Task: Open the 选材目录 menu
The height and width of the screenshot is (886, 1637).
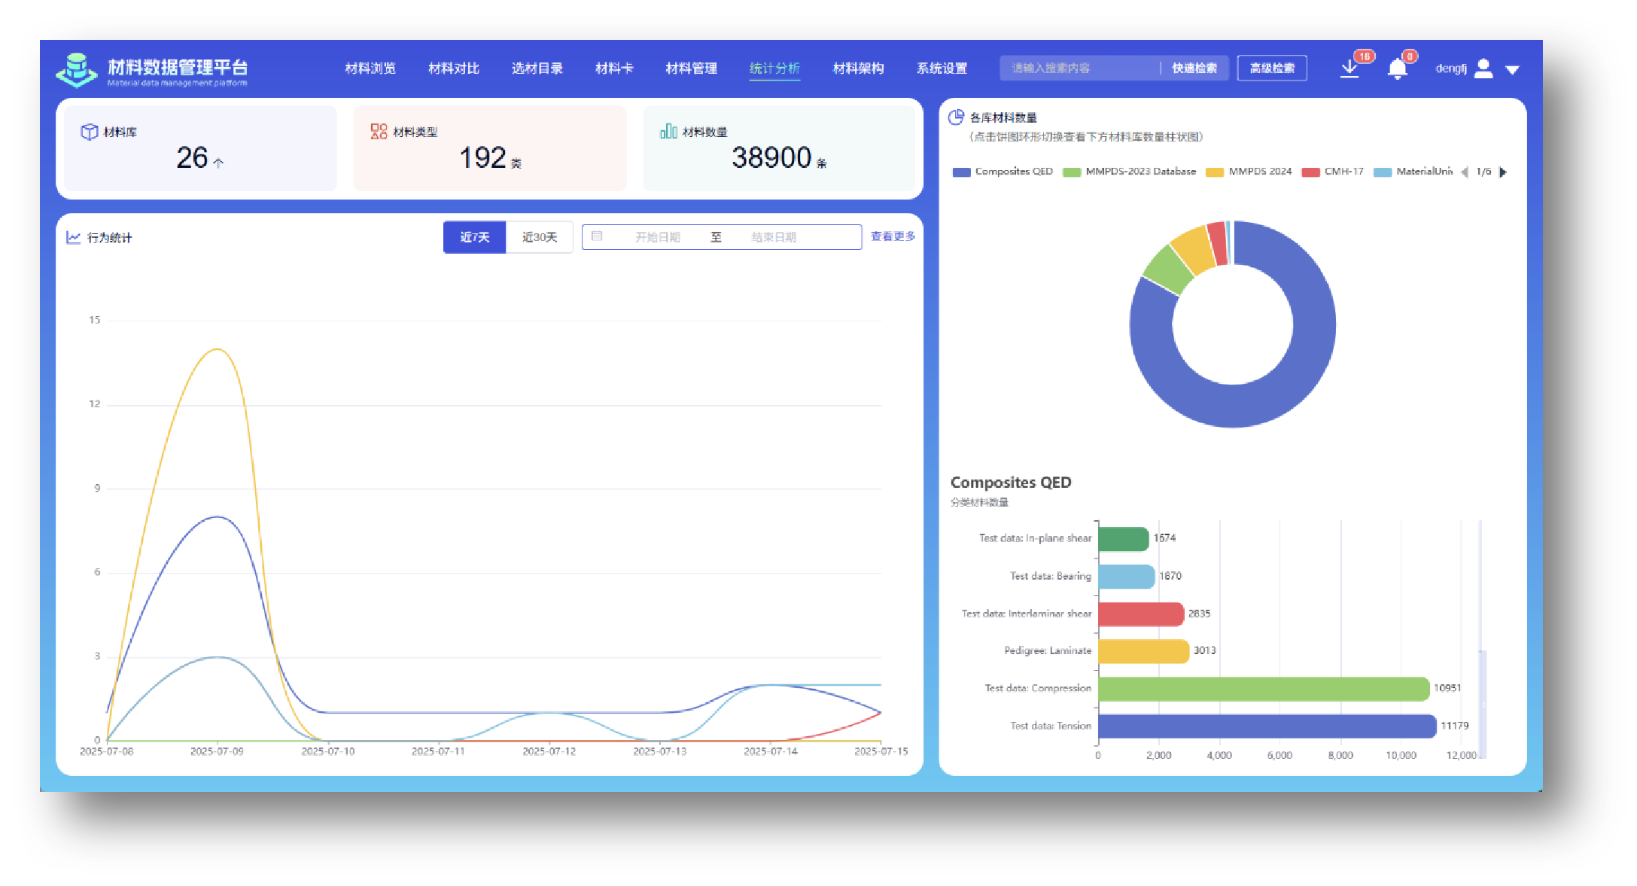Action: pyautogui.click(x=537, y=69)
